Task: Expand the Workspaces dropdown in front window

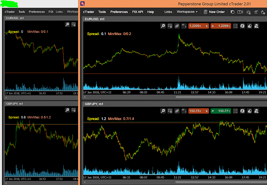Action: pos(187,12)
